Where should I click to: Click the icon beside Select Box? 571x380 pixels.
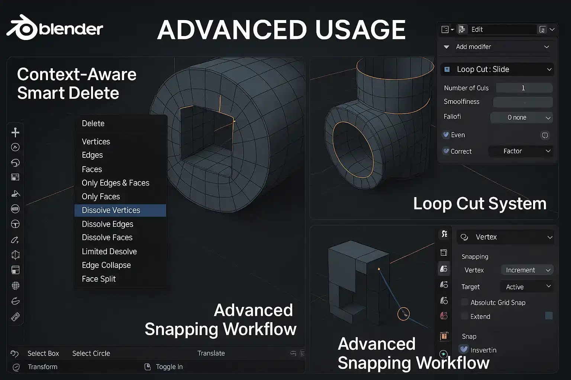(14, 353)
